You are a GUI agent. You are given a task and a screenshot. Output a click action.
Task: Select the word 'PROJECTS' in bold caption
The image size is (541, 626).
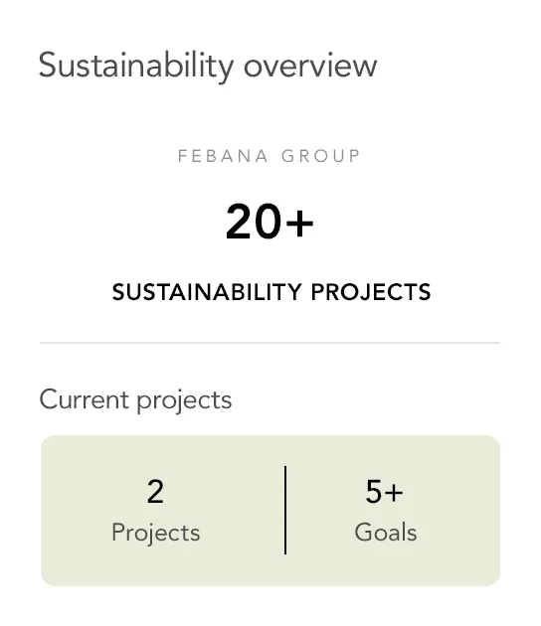371,292
